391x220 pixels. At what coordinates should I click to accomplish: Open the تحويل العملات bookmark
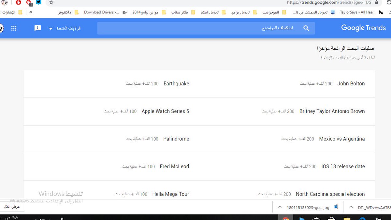(x=314, y=12)
